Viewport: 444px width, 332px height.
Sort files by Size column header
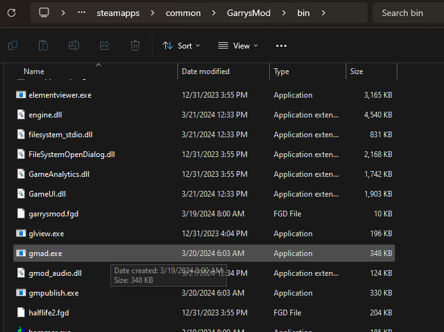pos(357,72)
